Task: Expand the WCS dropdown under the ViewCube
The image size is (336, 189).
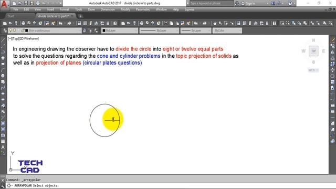Action: pyautogui.click(x=313, y=70)
